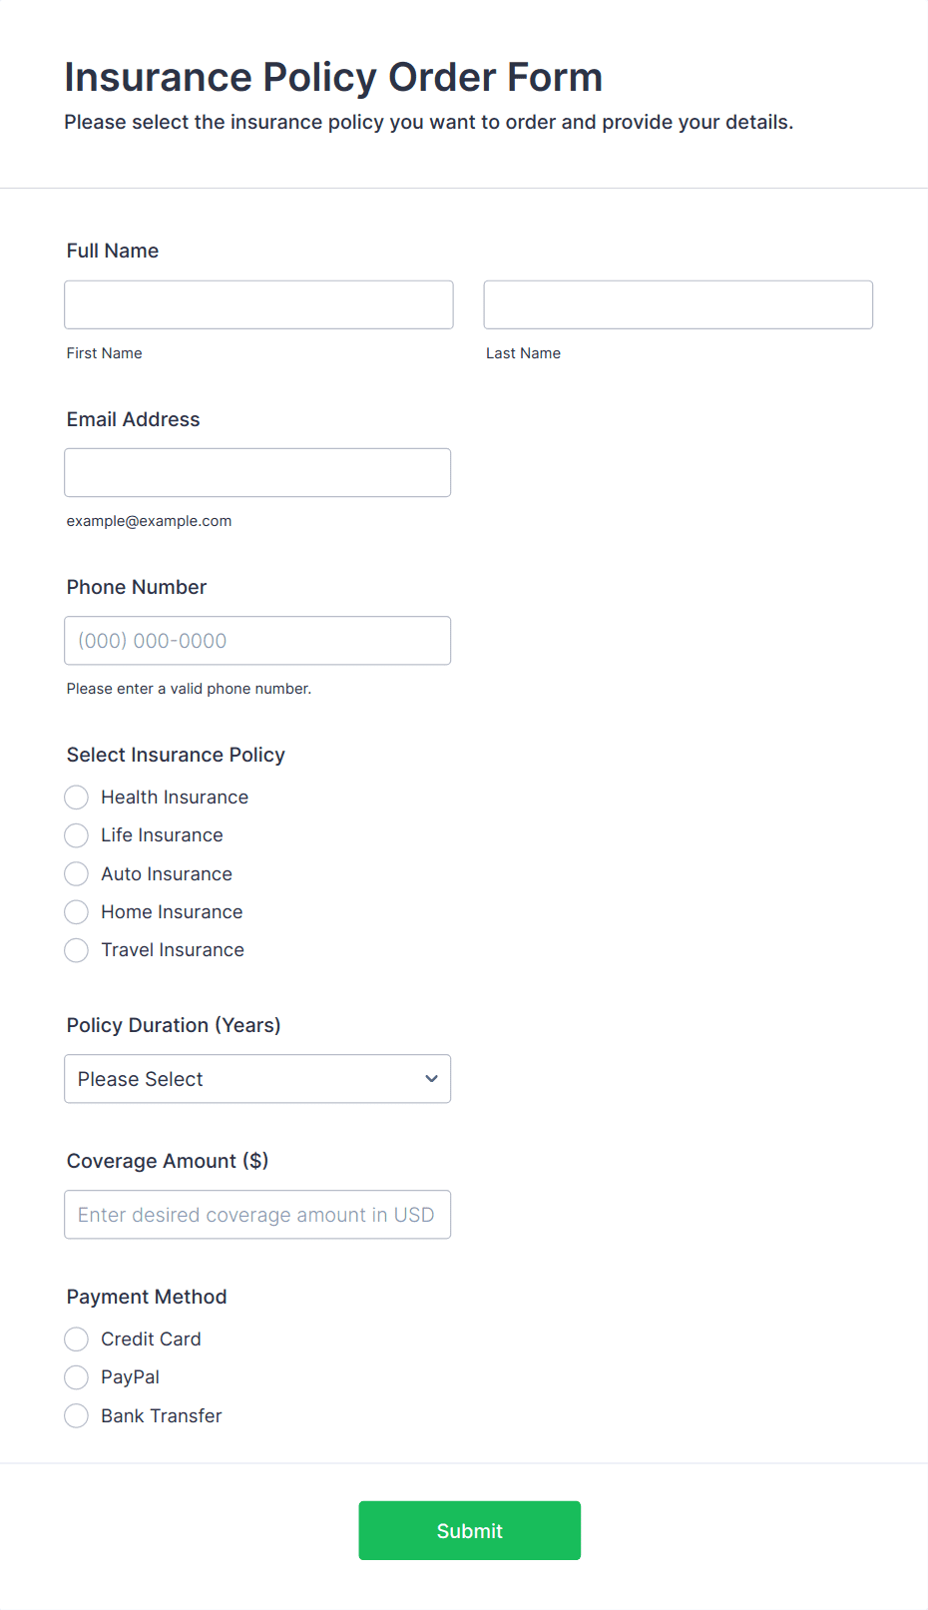Select the Health Insurance radio button
The height and width of the screenshot is (1610, 928).
77,798
